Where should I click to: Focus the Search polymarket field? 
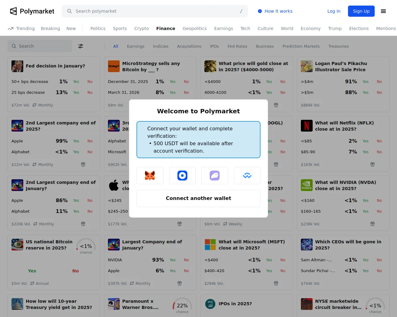(x=155, y=11)
